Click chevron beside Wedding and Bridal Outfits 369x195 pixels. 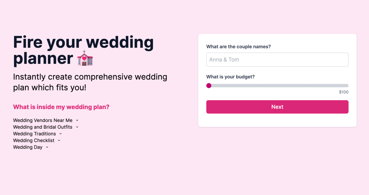coord(77,127)
